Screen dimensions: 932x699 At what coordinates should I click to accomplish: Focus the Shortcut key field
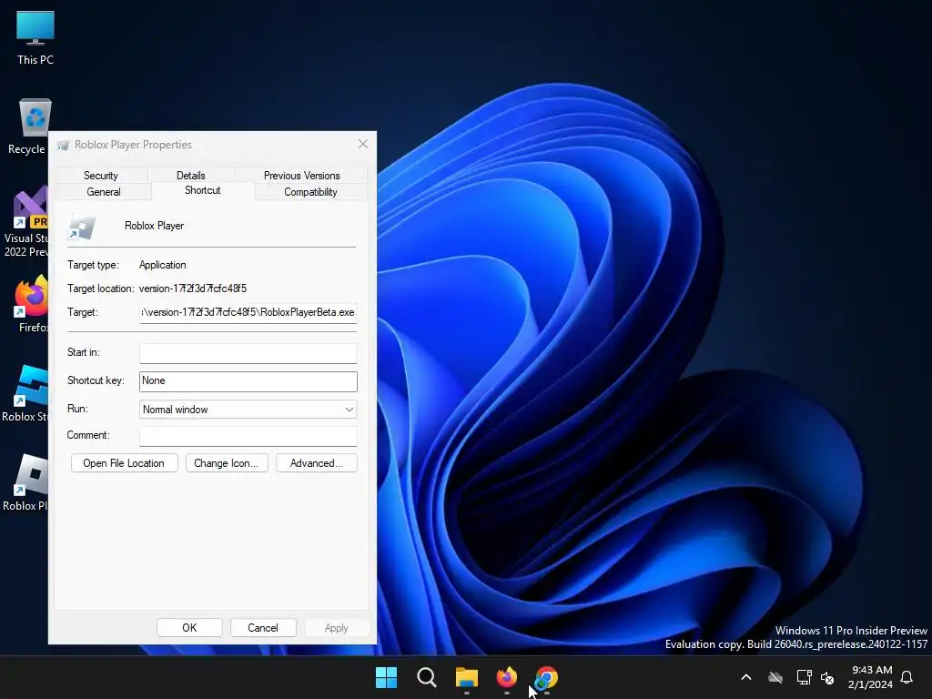tap(248, 381)
